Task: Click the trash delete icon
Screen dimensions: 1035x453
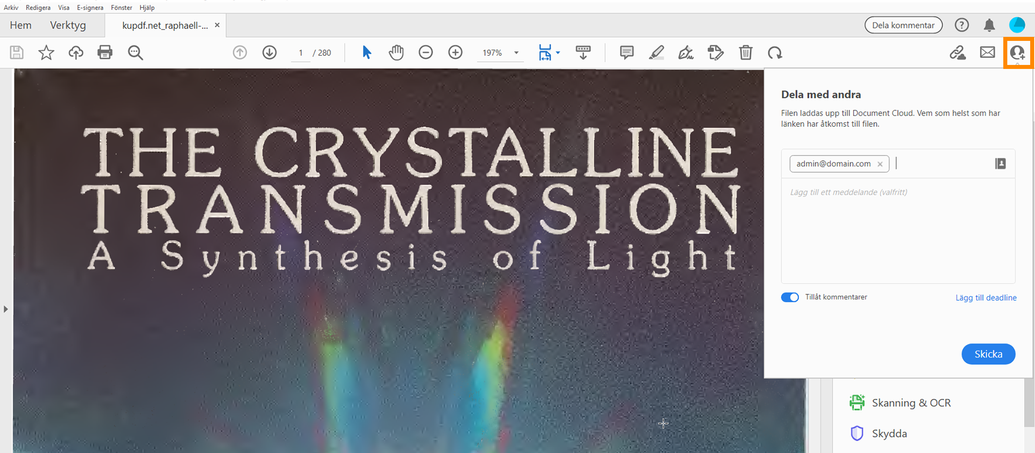Action: tap(745, 53)
